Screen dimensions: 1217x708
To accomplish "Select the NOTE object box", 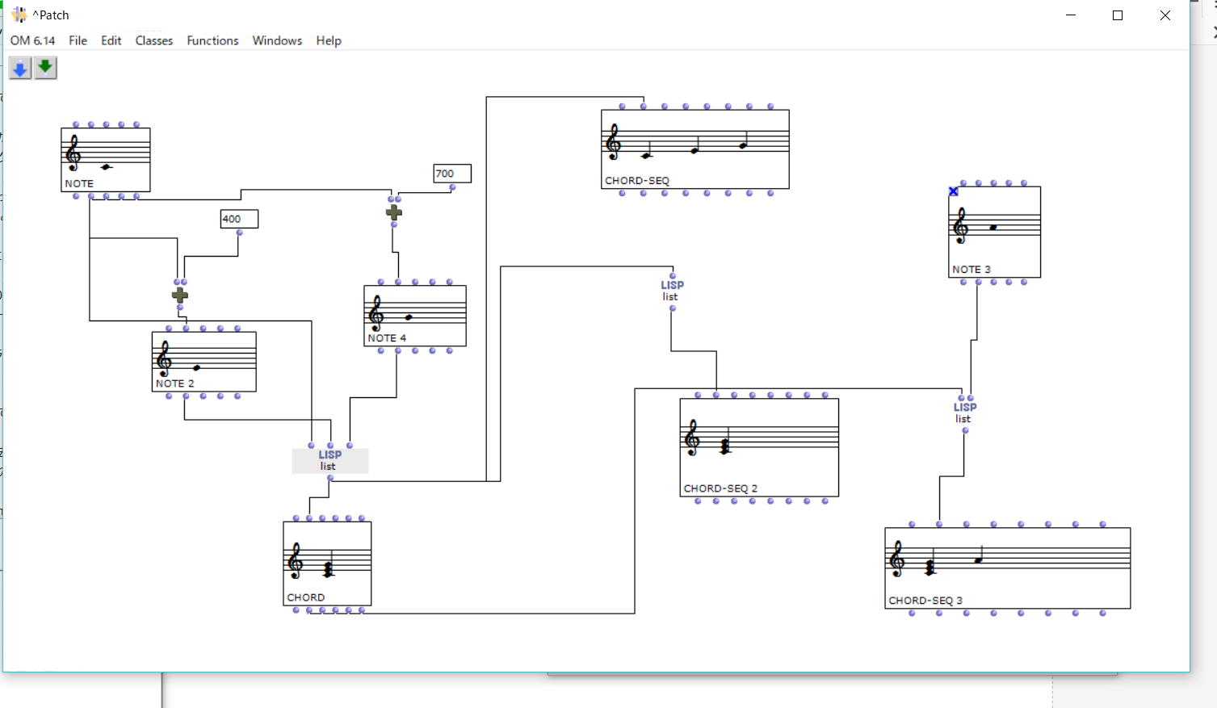I will (106, 160).
